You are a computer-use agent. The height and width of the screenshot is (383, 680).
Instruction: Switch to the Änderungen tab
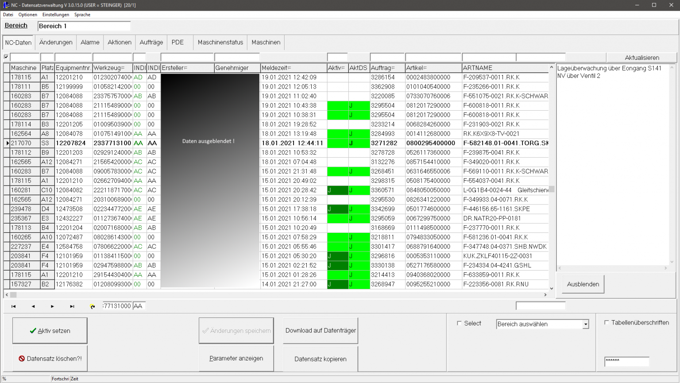tap(56, 43)
